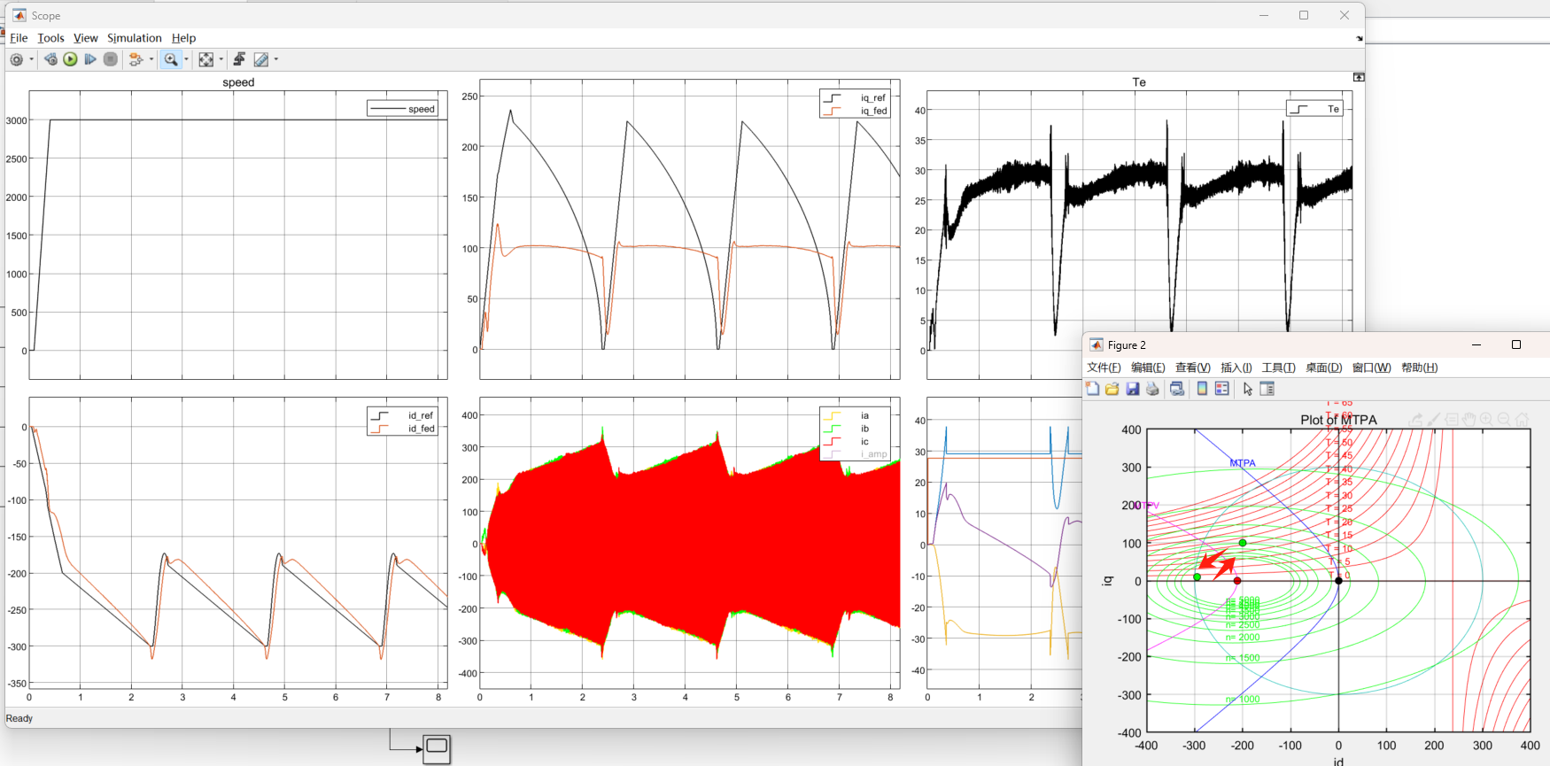
Task: Open 工具(T) menu in Figure 2
Action: pyautogui.click(x=1278, y=368)
